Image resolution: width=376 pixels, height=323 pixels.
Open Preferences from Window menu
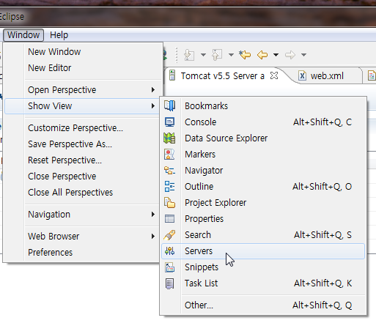83,253
